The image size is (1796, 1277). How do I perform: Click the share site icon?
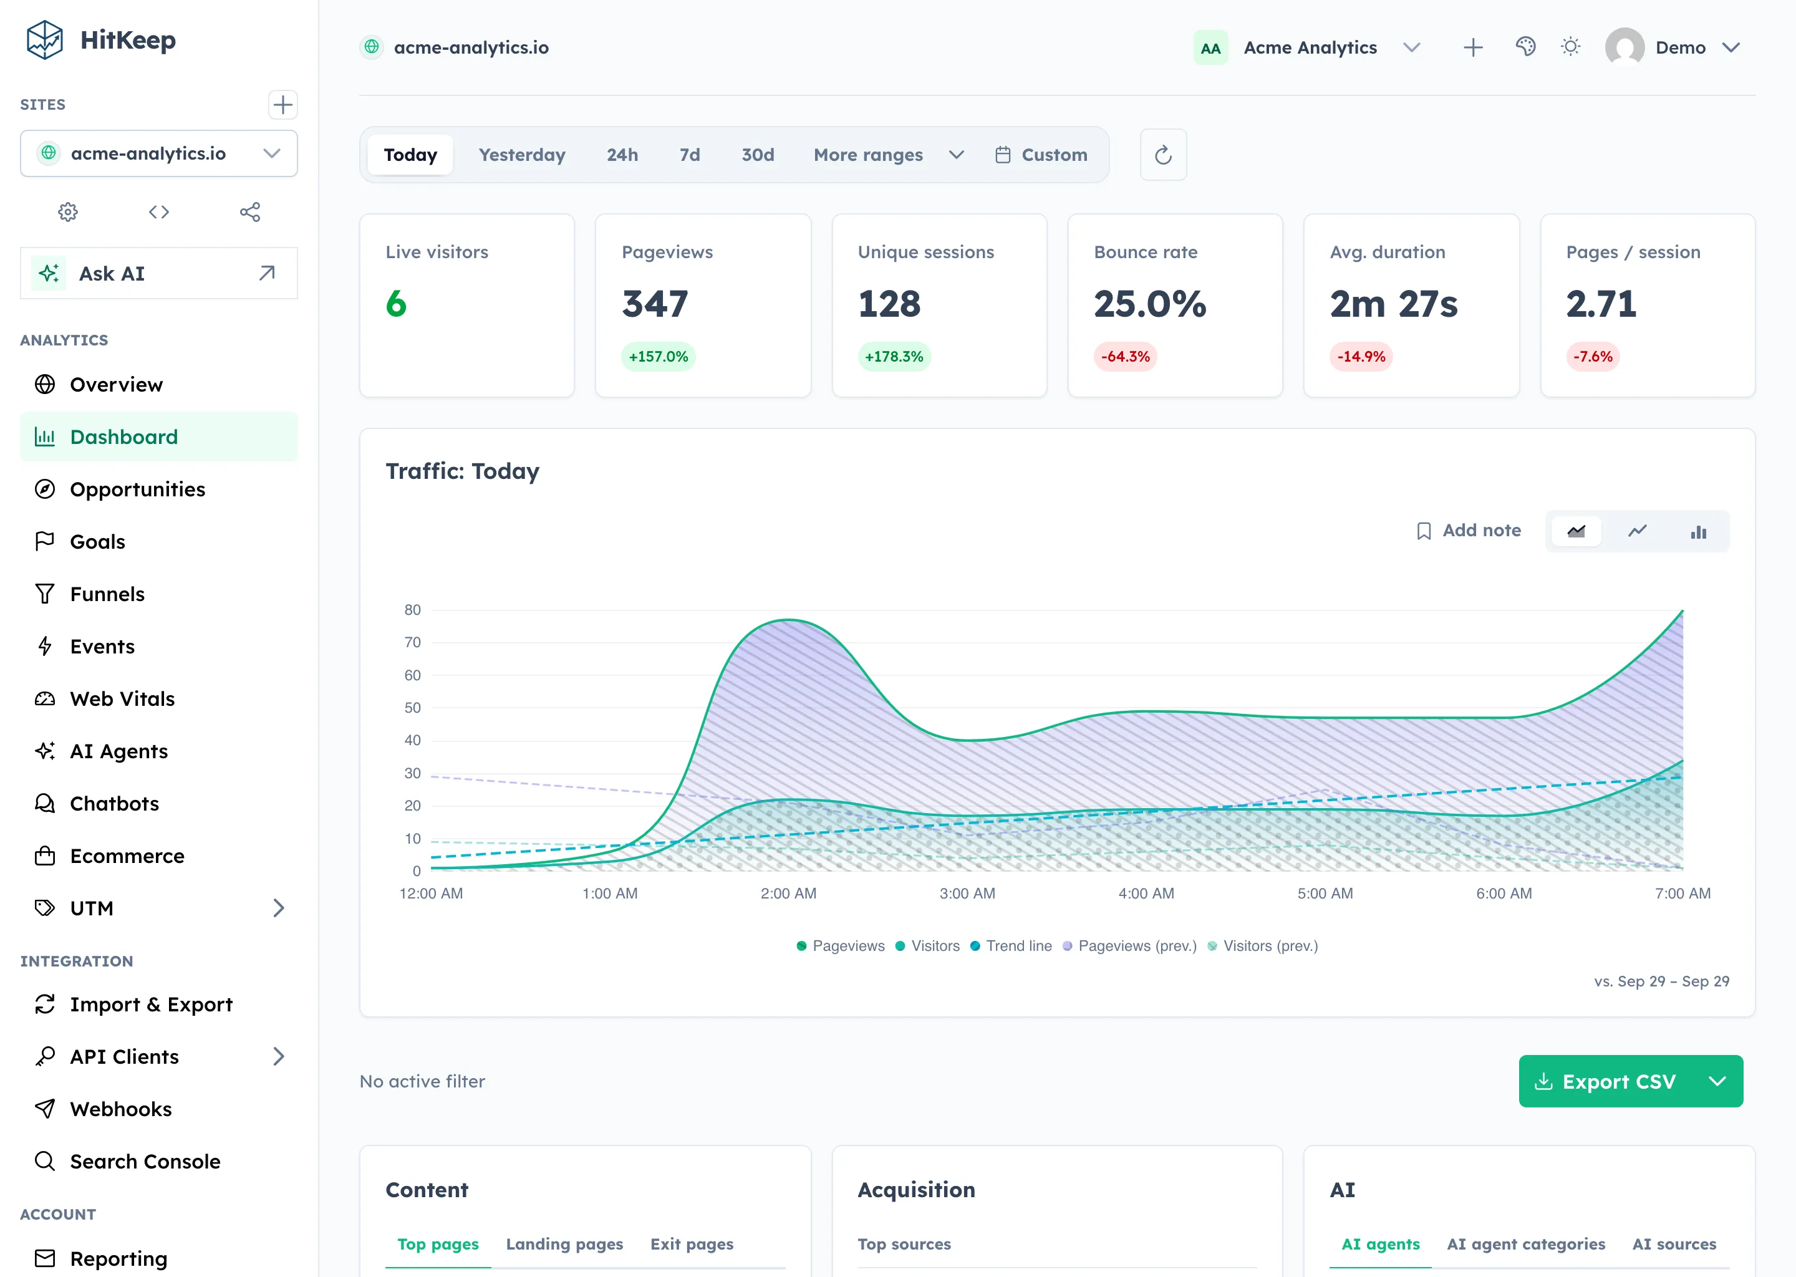point(250,211)
